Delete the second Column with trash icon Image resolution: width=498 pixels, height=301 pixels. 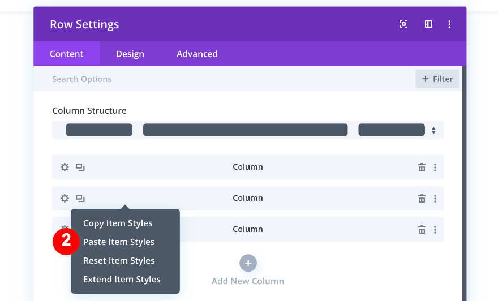422,198
